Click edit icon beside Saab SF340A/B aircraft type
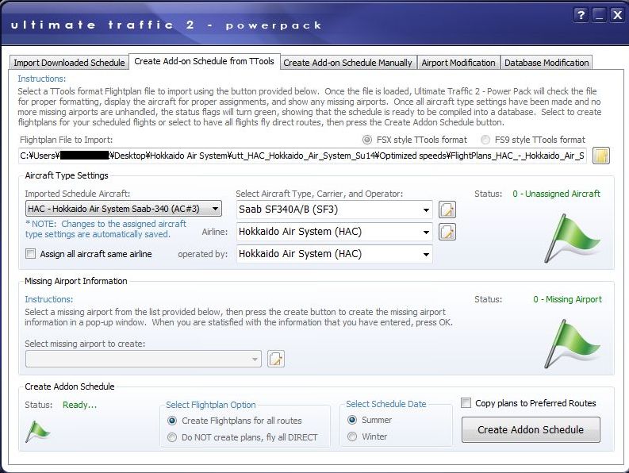 click(447, 210)
